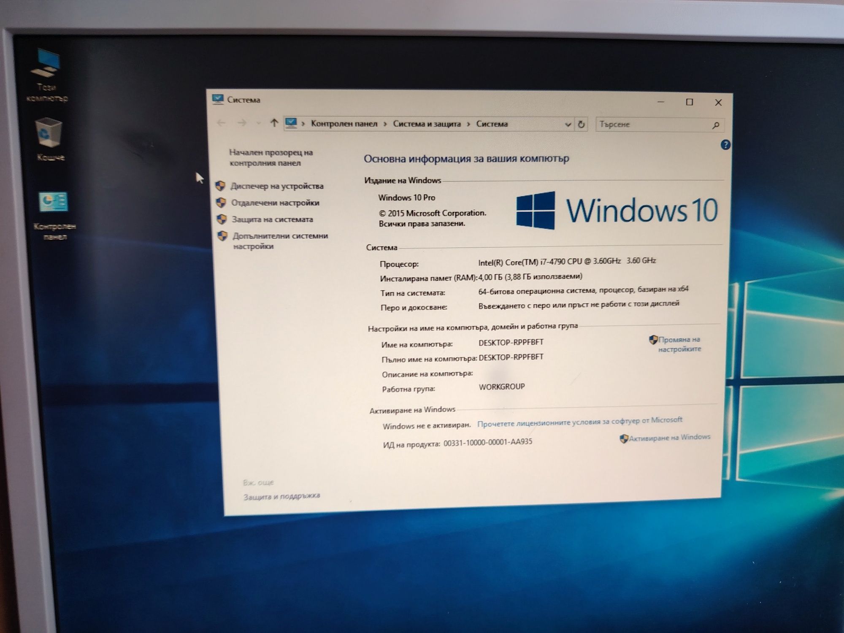Screen dimensions: 844x633
Task: Close the Система window
Action: tap(718, 103)
